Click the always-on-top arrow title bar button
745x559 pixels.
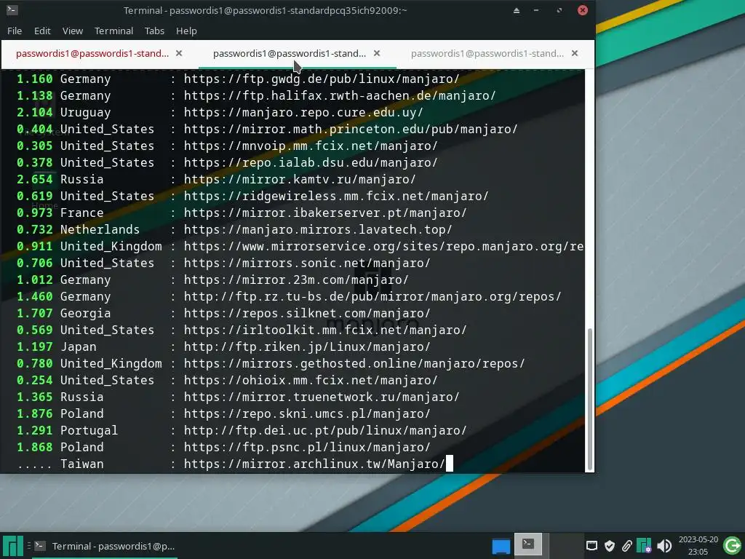pos(517,10)
